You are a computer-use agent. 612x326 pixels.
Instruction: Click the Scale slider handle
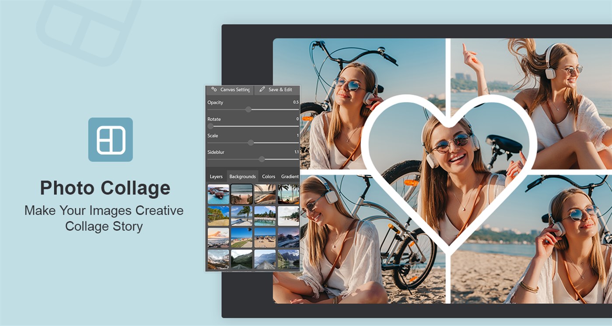tap(251, 142)
